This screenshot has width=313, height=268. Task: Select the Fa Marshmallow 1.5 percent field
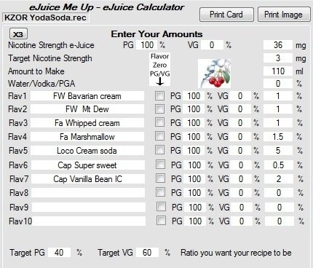(278, 137)
